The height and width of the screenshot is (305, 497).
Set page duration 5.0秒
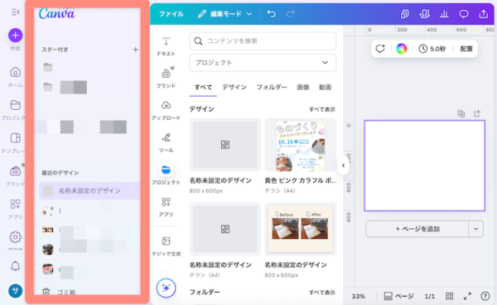pos(432,49)
